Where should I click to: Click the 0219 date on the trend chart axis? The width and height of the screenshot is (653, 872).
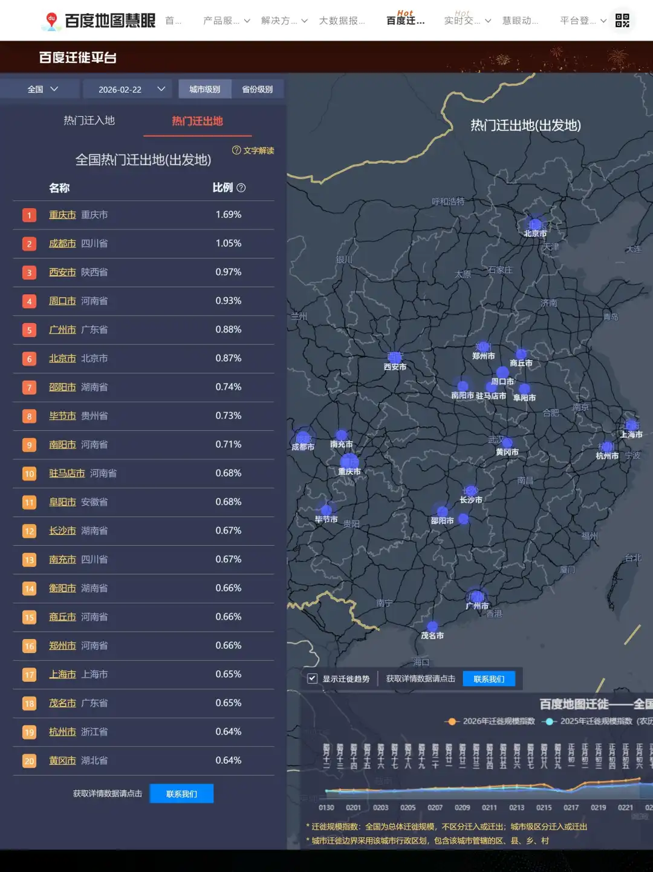point(598,807)
